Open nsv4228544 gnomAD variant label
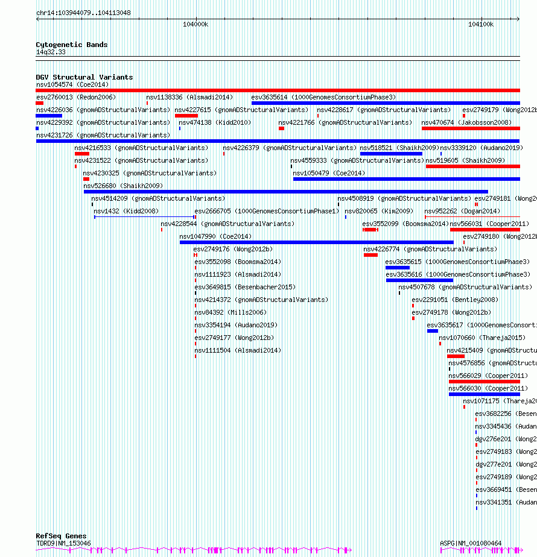The image size is (537, 557). point(227,224)
